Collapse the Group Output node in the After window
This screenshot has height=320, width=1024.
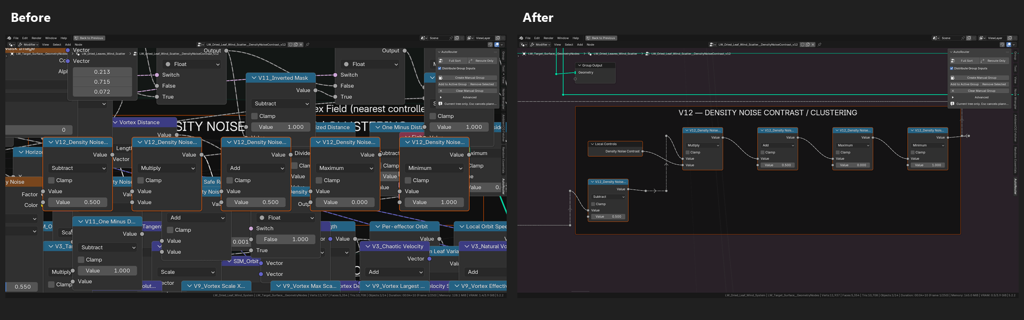click(x=579, y=66)
